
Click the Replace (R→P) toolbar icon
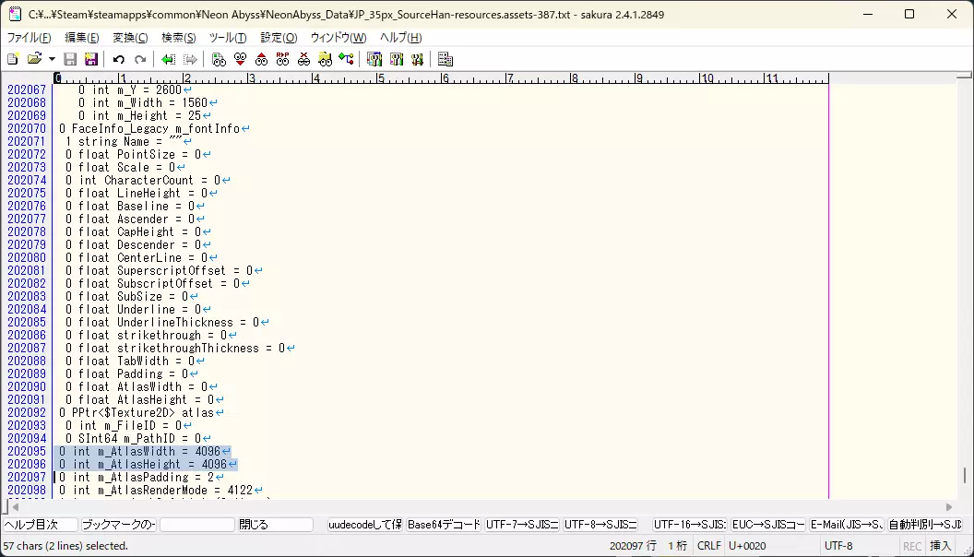282,59
